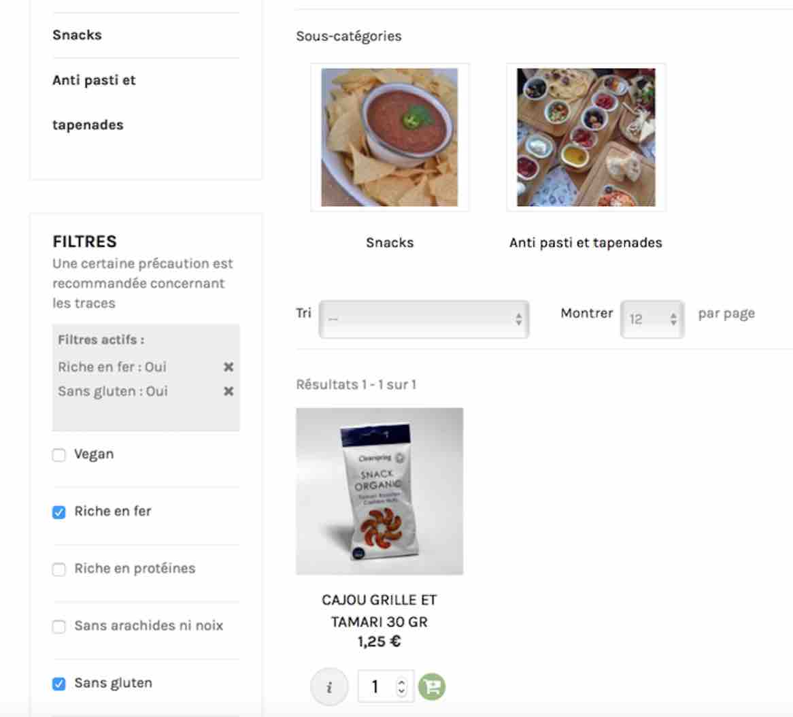The width and height of the screenshot is (793, 717).
Task: Select Snacks in the sidebar category menu
Action: coord(77,35)
